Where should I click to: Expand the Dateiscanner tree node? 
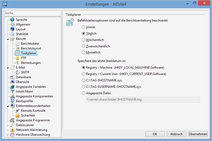[x=8, y=125]
